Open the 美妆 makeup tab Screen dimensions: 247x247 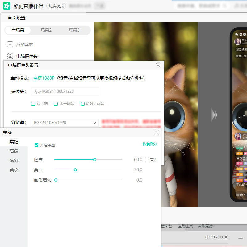[x=14, y=170]
